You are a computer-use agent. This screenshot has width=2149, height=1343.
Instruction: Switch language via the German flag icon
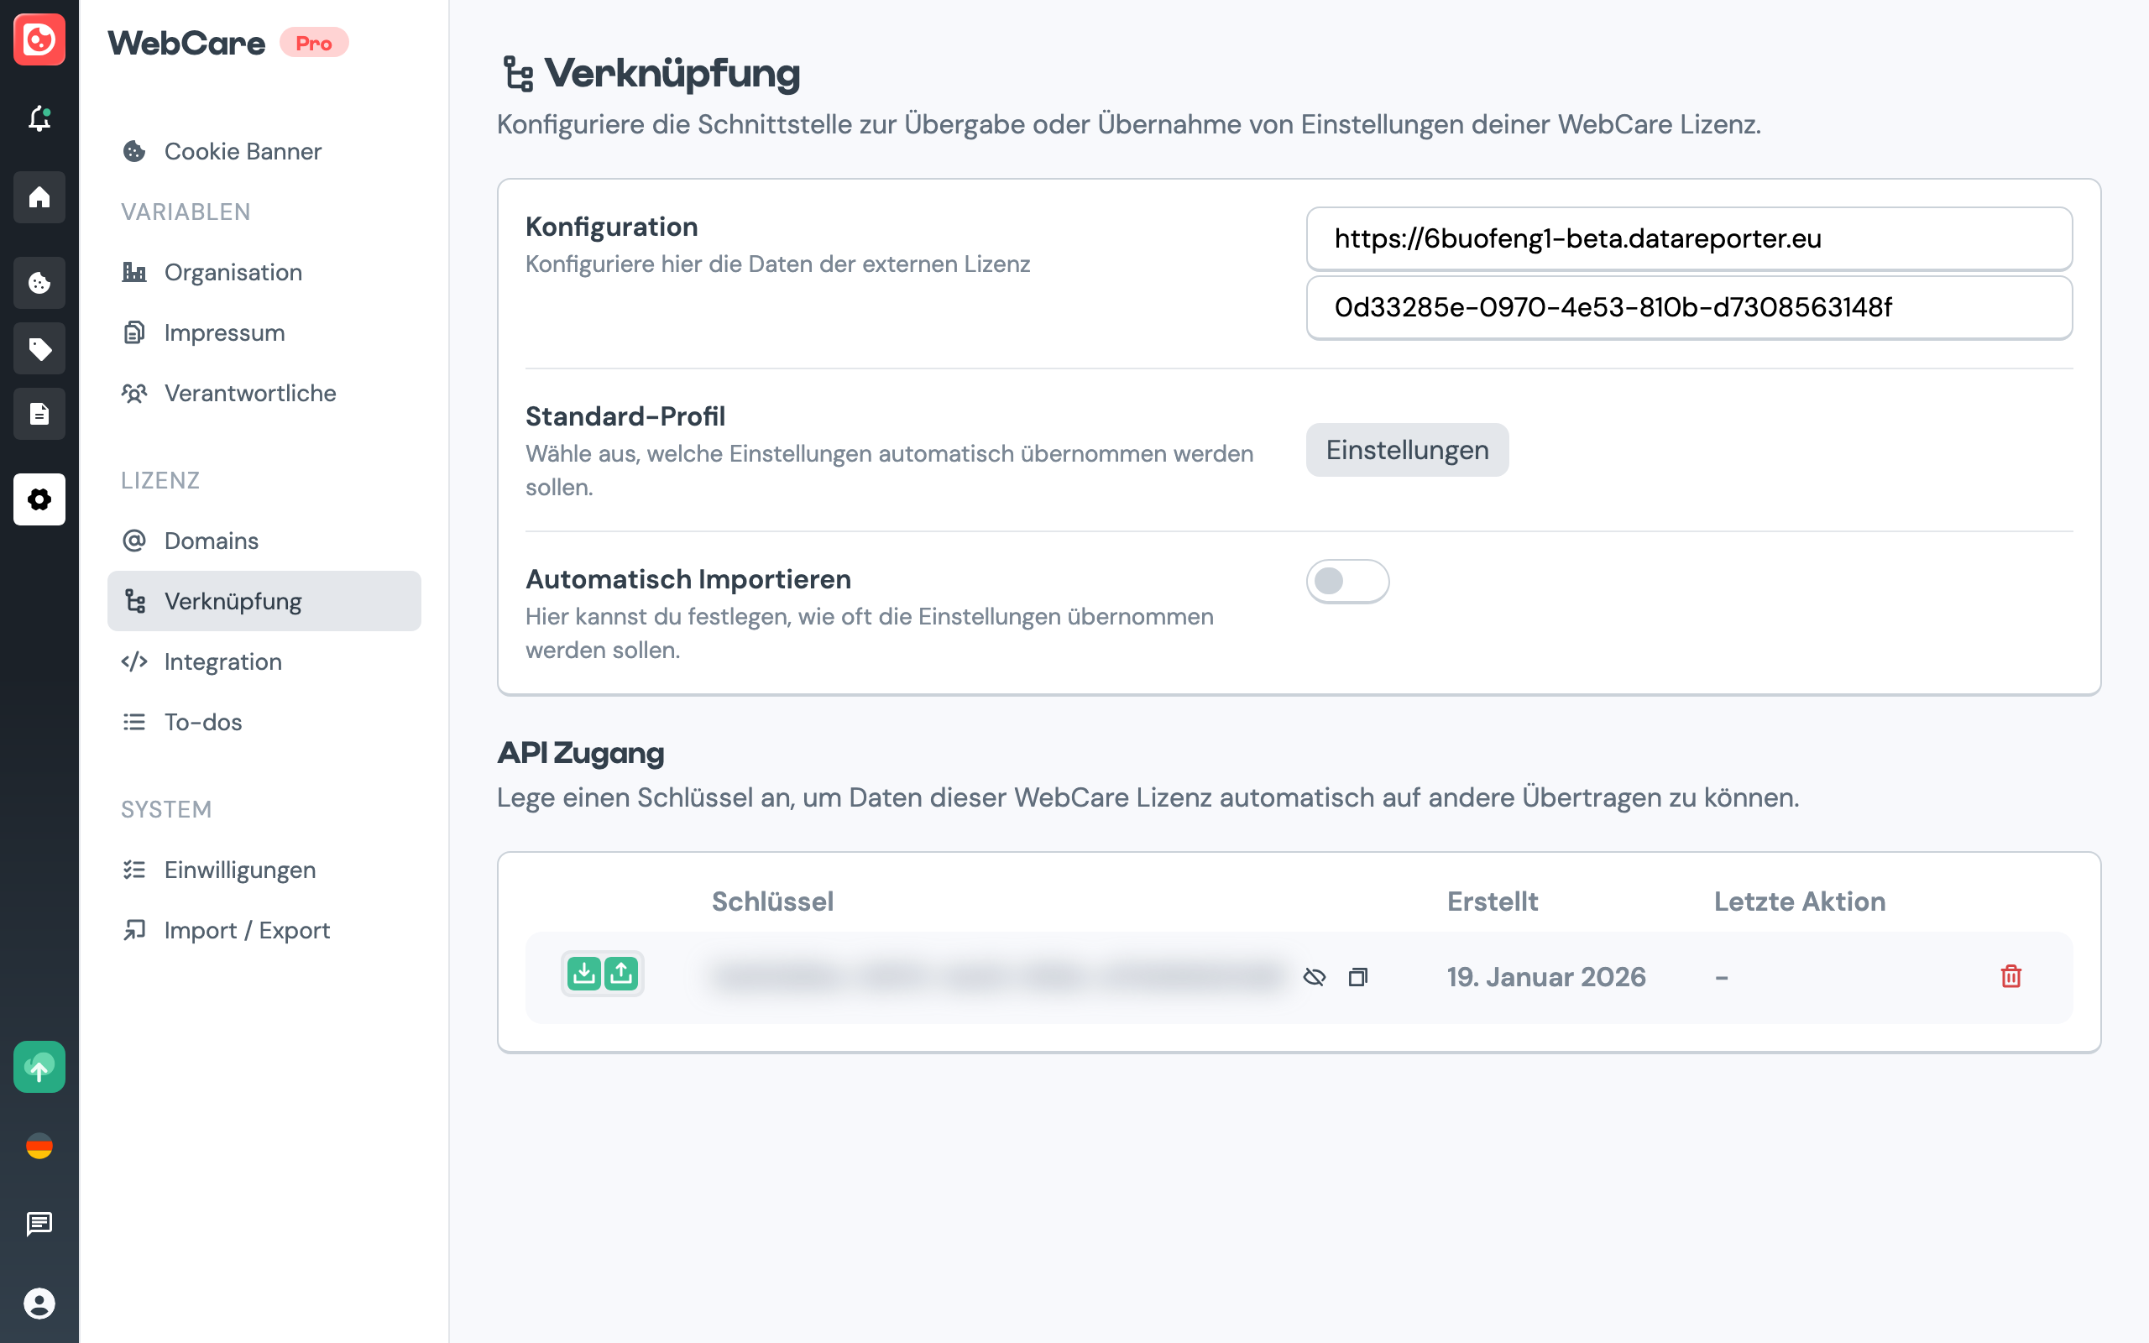(39, 1146)
